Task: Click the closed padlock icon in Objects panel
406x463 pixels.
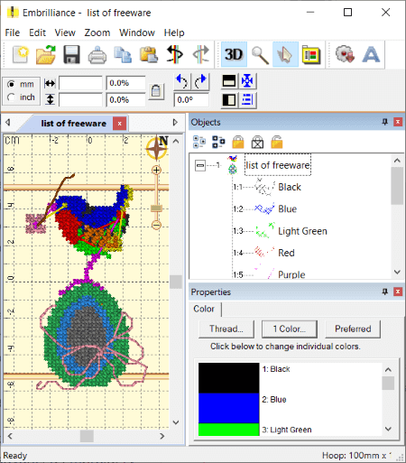Action: click(x=238, y=142)
